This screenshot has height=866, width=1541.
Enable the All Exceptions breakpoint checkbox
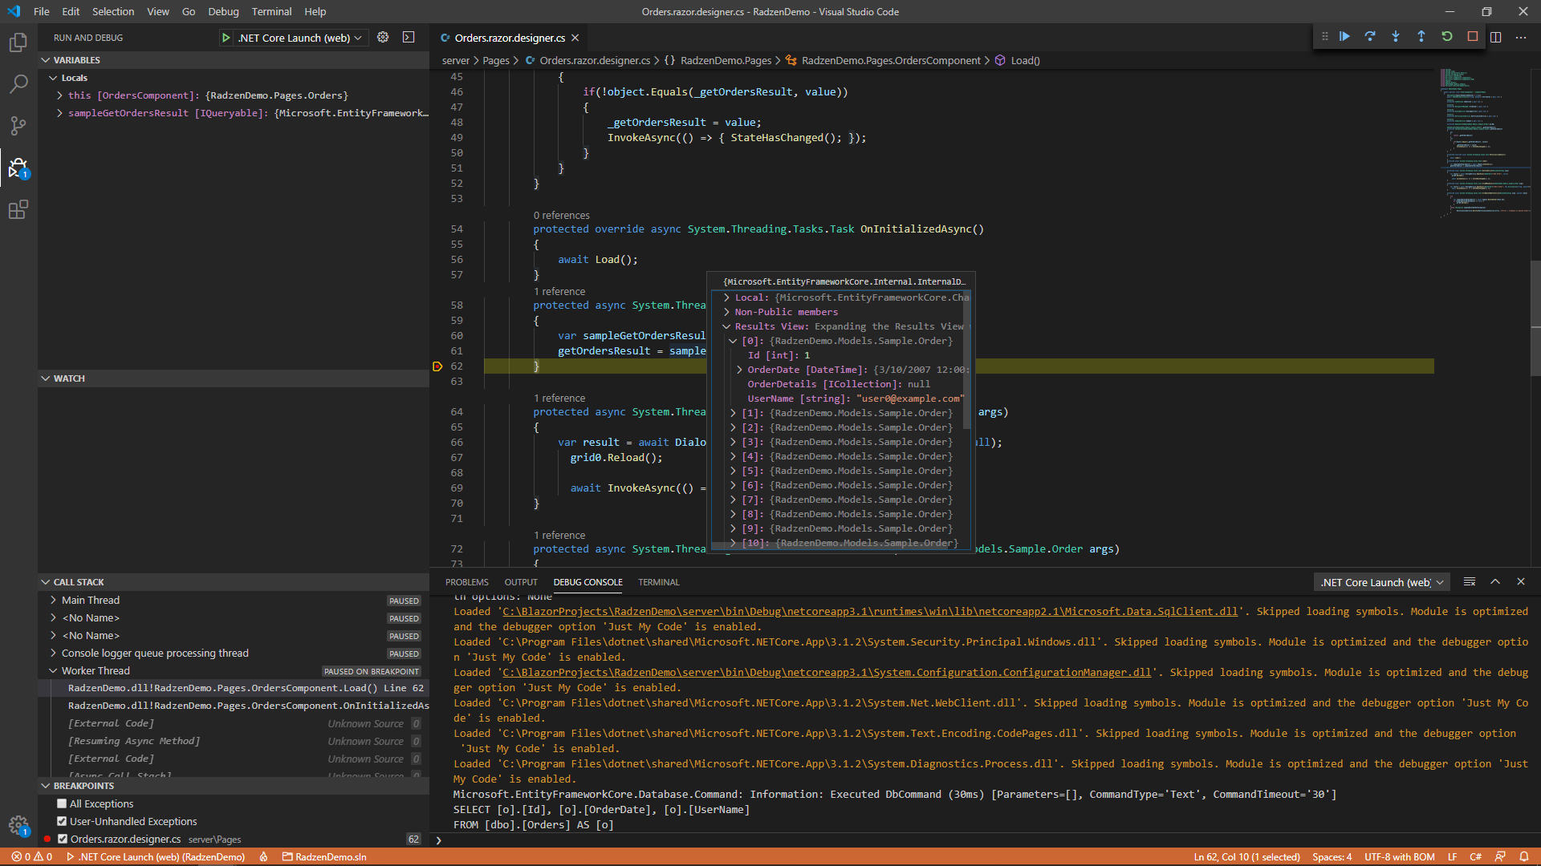pyautogui.click(x=62, y=803)
